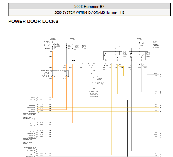Click the 'I/P FUSE BLOCK' location label
The image size is (173, 157).
point(156,44)
